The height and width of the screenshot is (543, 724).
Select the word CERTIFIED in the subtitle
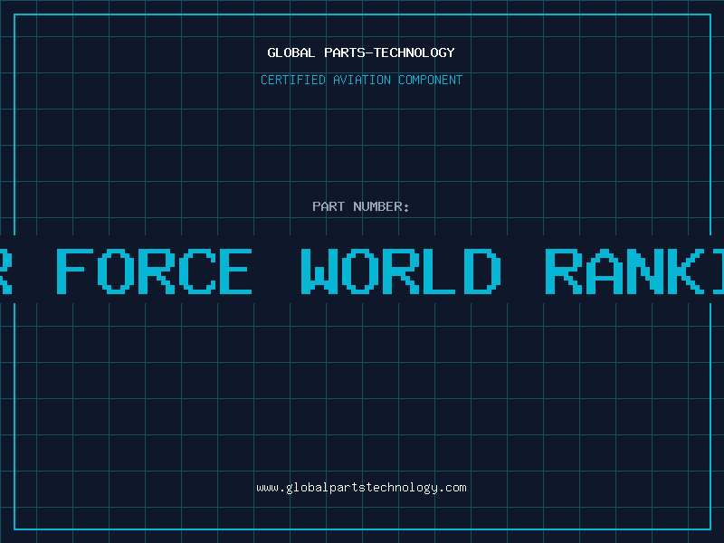pyautogui.click(x=292, y=80)
